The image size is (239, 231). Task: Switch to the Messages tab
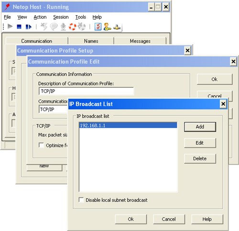click(x=140, y=41)
